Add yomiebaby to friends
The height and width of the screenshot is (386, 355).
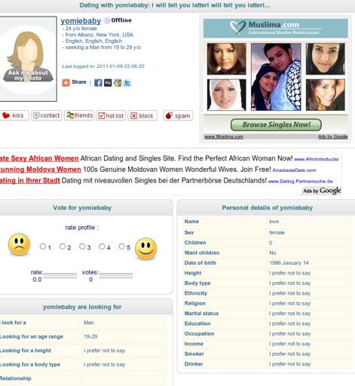pyautogui.click(x=79, y=115)
